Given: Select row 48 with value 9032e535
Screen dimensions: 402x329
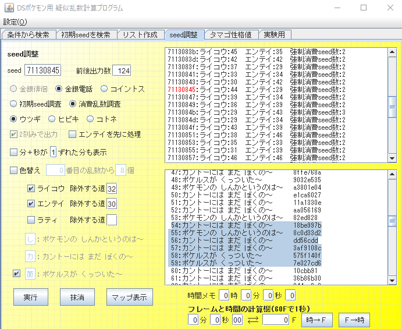Looking at the screenshot, I should click(246, 180).
